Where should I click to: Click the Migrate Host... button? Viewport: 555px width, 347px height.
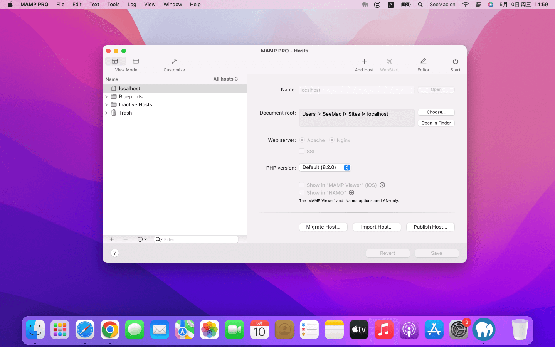pos(323,227)
